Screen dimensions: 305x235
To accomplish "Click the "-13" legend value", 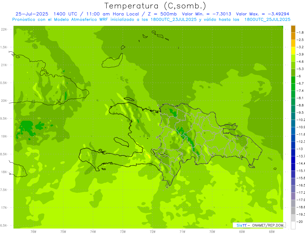I will coord(299,149).
